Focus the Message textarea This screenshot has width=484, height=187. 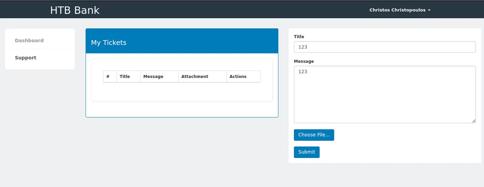tap(384, 94)
